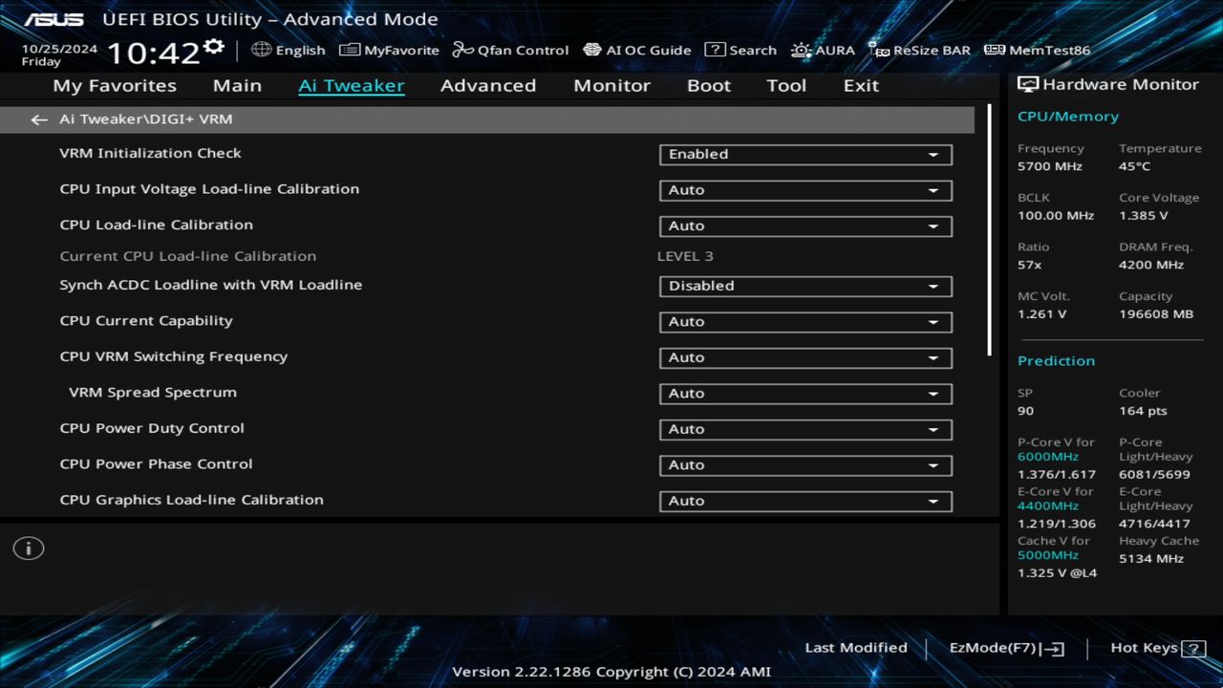The width and height of the screenshot is (1223, 688).
Task: Switch to the Advanced menu tab
Action: [488, 85]
